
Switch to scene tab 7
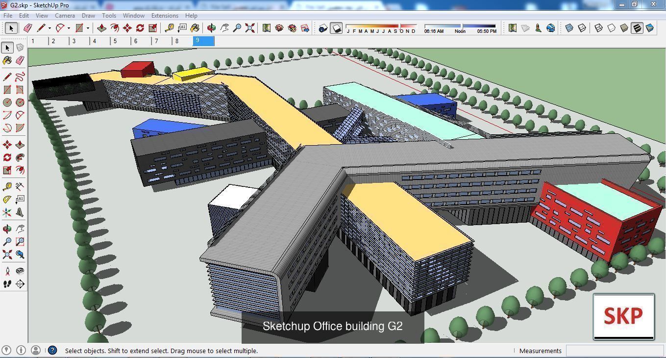pos(162,41)
